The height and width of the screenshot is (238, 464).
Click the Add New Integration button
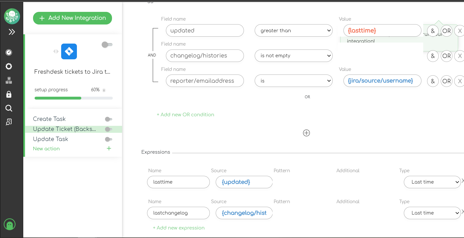click(x=72, y=18)
